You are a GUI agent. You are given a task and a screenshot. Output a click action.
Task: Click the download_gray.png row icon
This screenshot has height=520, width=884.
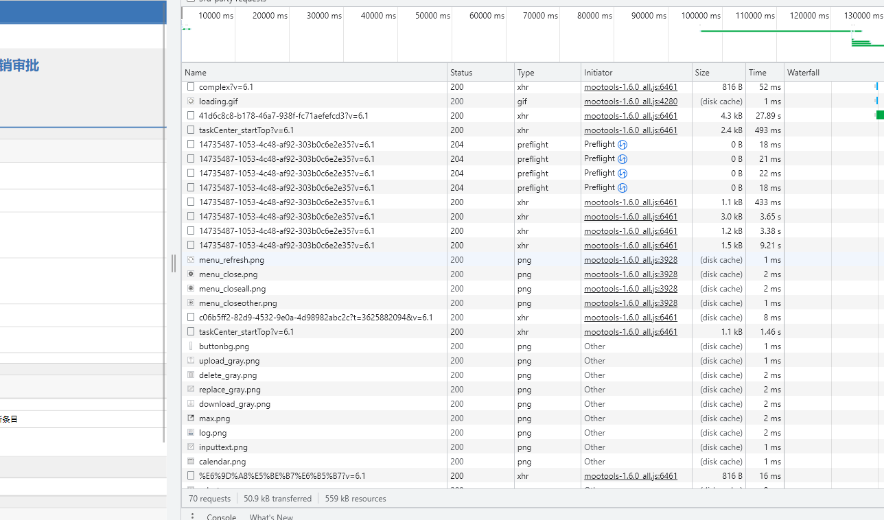click(191, 404)
